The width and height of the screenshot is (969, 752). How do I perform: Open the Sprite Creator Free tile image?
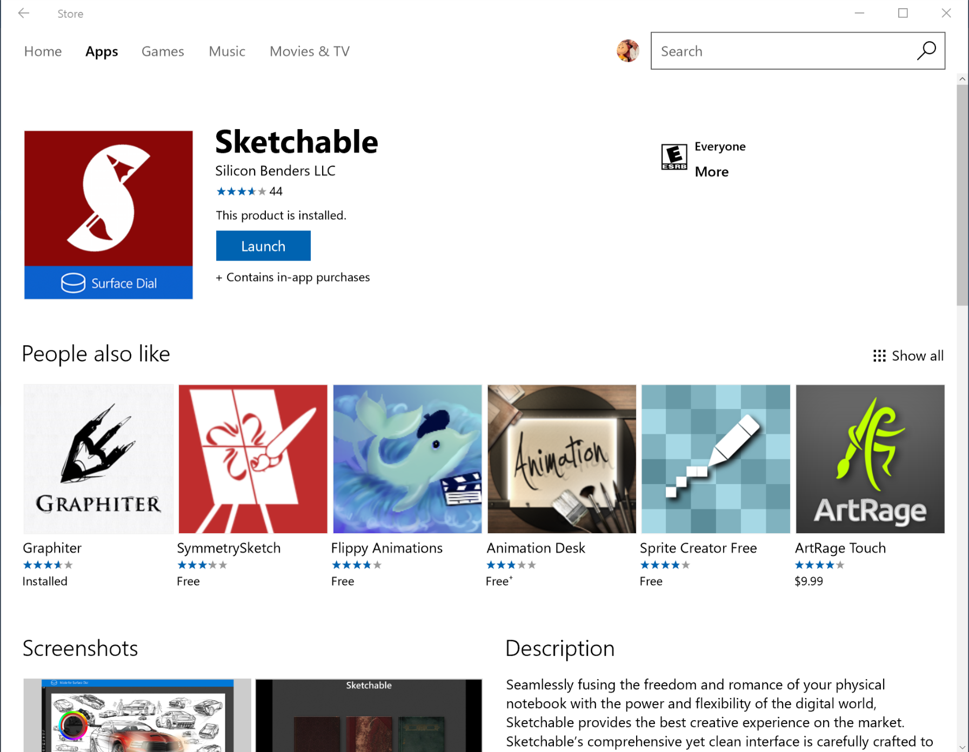click(x=716, y=459)
